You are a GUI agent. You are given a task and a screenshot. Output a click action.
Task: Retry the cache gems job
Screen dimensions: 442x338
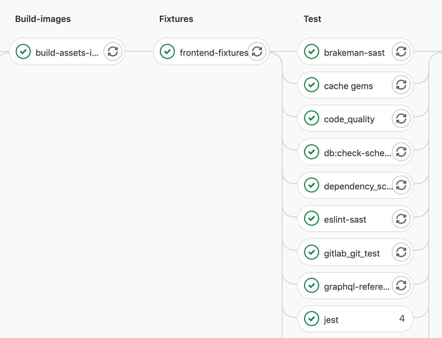[401, 85]
